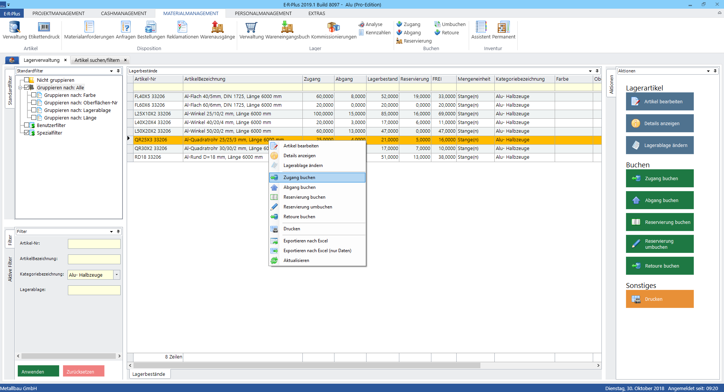Open the Wareneingangsbuch ribbon icon

pyautogui.click(x=287, y=30)
